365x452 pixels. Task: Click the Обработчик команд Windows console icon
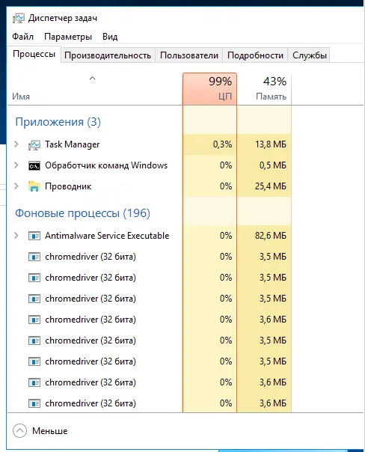coord(34,165)
